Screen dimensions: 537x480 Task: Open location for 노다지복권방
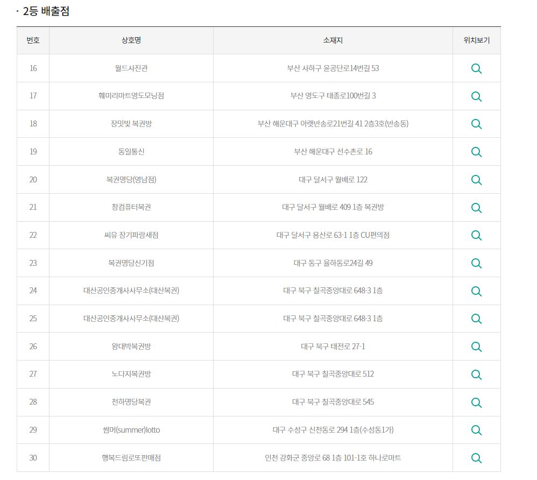[476, 375]
